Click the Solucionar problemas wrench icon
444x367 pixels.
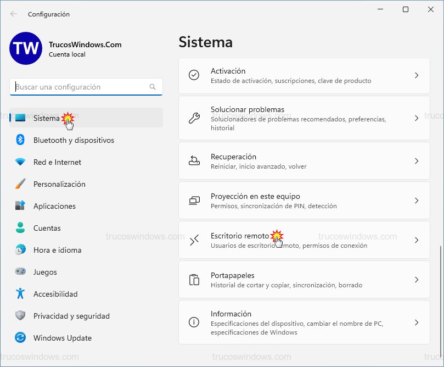[194, 118]
